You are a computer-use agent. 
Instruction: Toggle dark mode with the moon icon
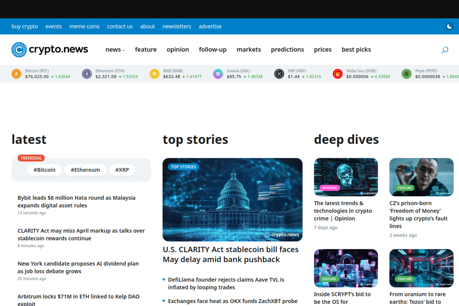click(x=449, y=26)
